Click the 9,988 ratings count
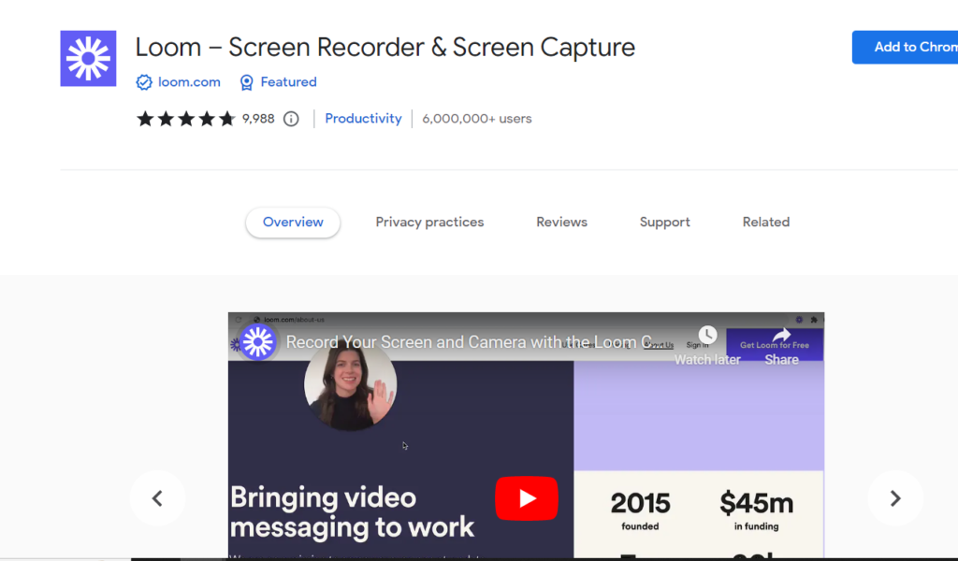 tap(258, 119)
